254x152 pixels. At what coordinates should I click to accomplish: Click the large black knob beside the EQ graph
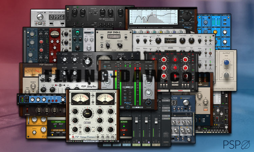pyautogui.click(x=187, y=16)
